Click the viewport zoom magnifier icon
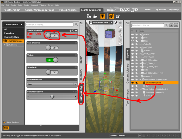 (120, 36)
